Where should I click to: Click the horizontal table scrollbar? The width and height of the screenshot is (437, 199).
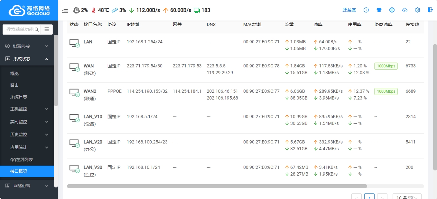(x=217, y=186)
